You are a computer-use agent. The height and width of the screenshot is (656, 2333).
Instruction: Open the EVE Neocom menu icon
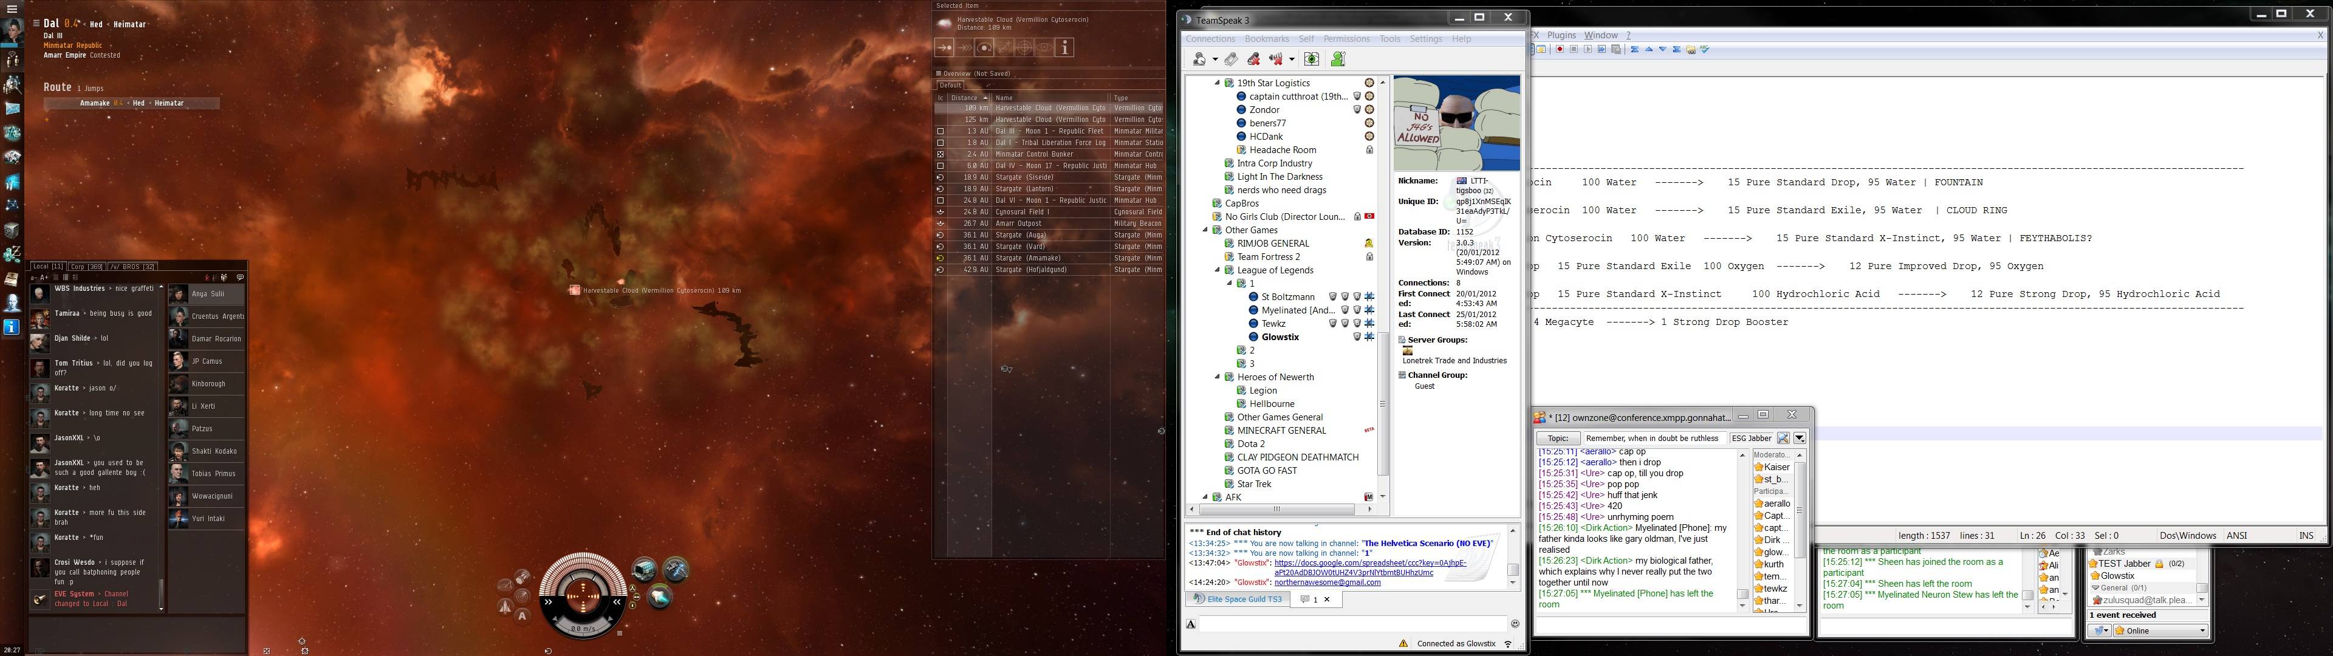[12, 9]
